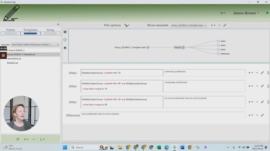Open File Explorer from the taskbar
270x151 pixels.
pos(120,147)
